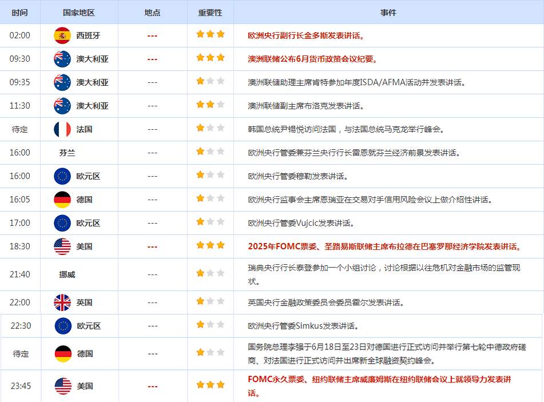Select the 布拉德 Barcelona speech event text

(x=385, y=246)
